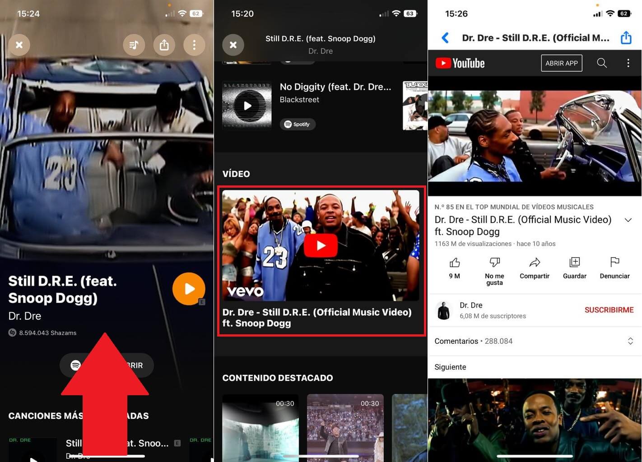The height and width of the screenshot is (462, 642).
Task: Tap the ABRIR APP button
Action: 562,63
